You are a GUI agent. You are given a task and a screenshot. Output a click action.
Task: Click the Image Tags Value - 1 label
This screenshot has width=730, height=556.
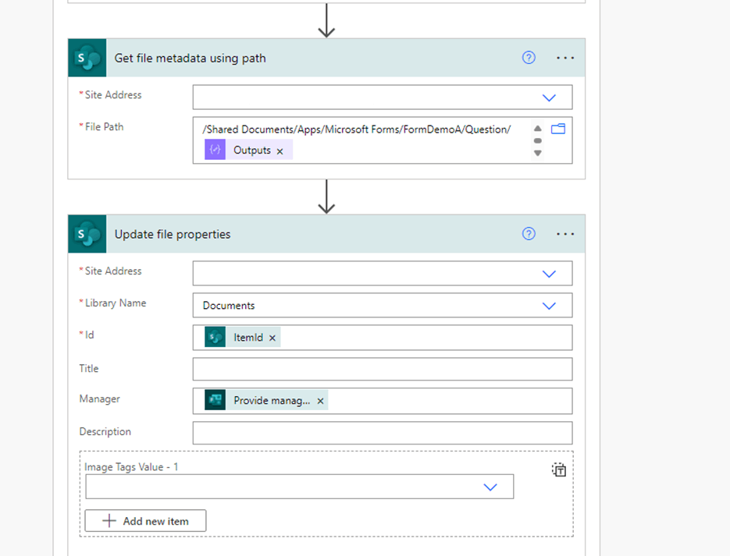click(131, 467)
